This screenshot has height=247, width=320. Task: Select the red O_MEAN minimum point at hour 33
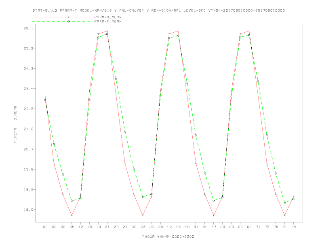tap(143, 215)
